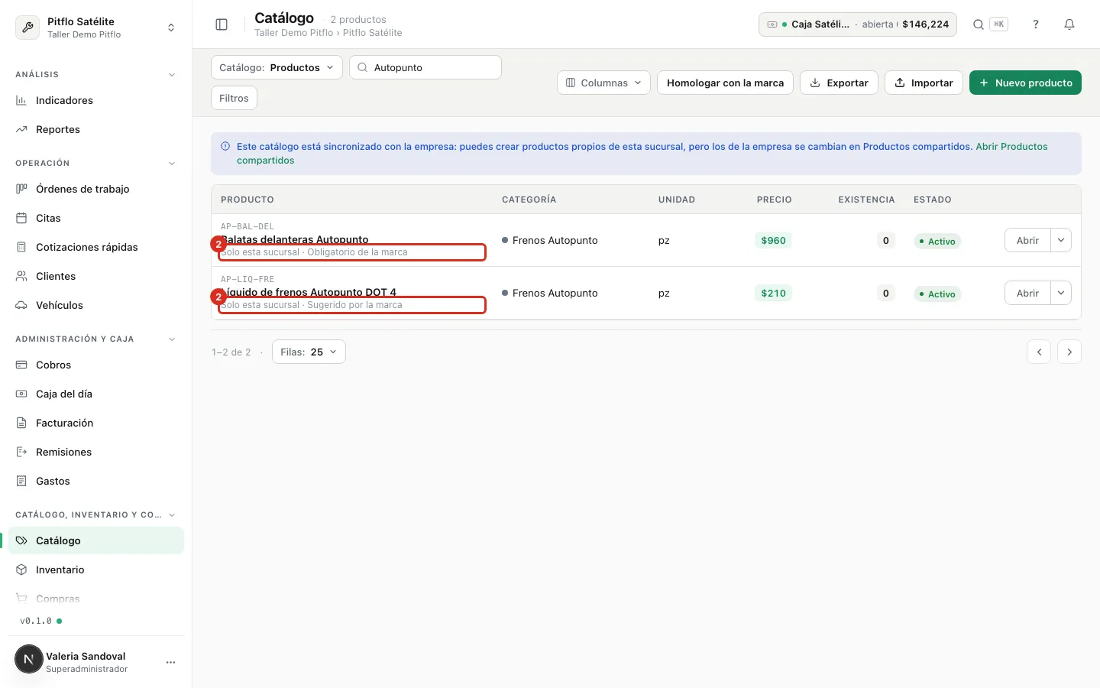
Task: Click the Nuevo producto button
Action: pyautogui.click(x=1025, y=83)
